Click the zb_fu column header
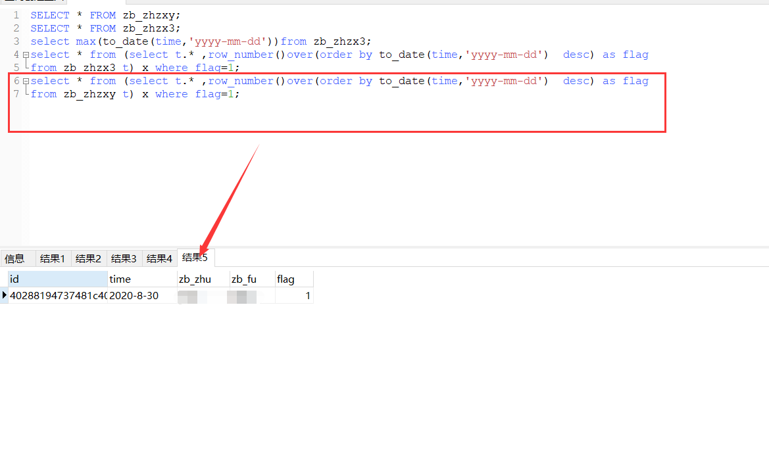 pos(252,279)
